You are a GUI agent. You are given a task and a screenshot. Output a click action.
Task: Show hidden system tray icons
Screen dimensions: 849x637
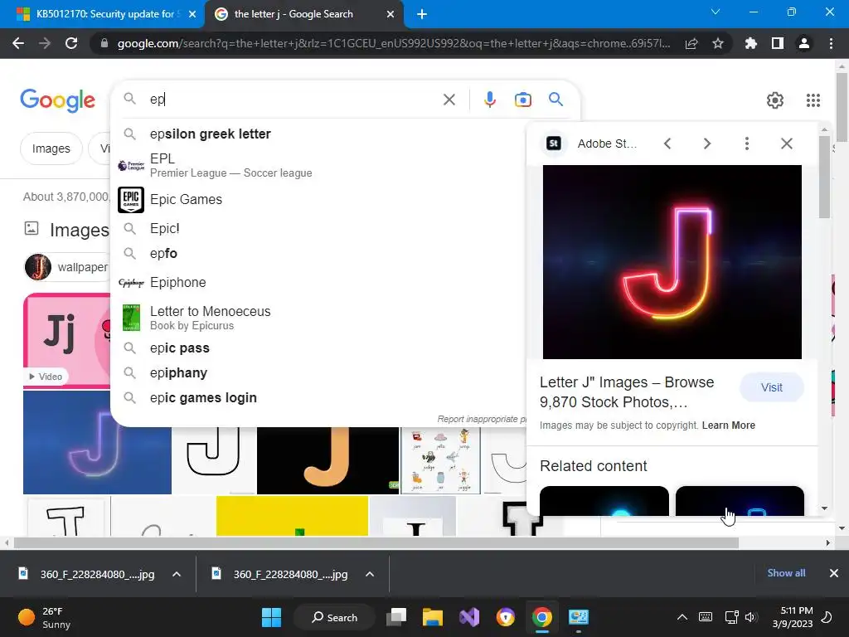pyautogui.click(x=682, y=617)
